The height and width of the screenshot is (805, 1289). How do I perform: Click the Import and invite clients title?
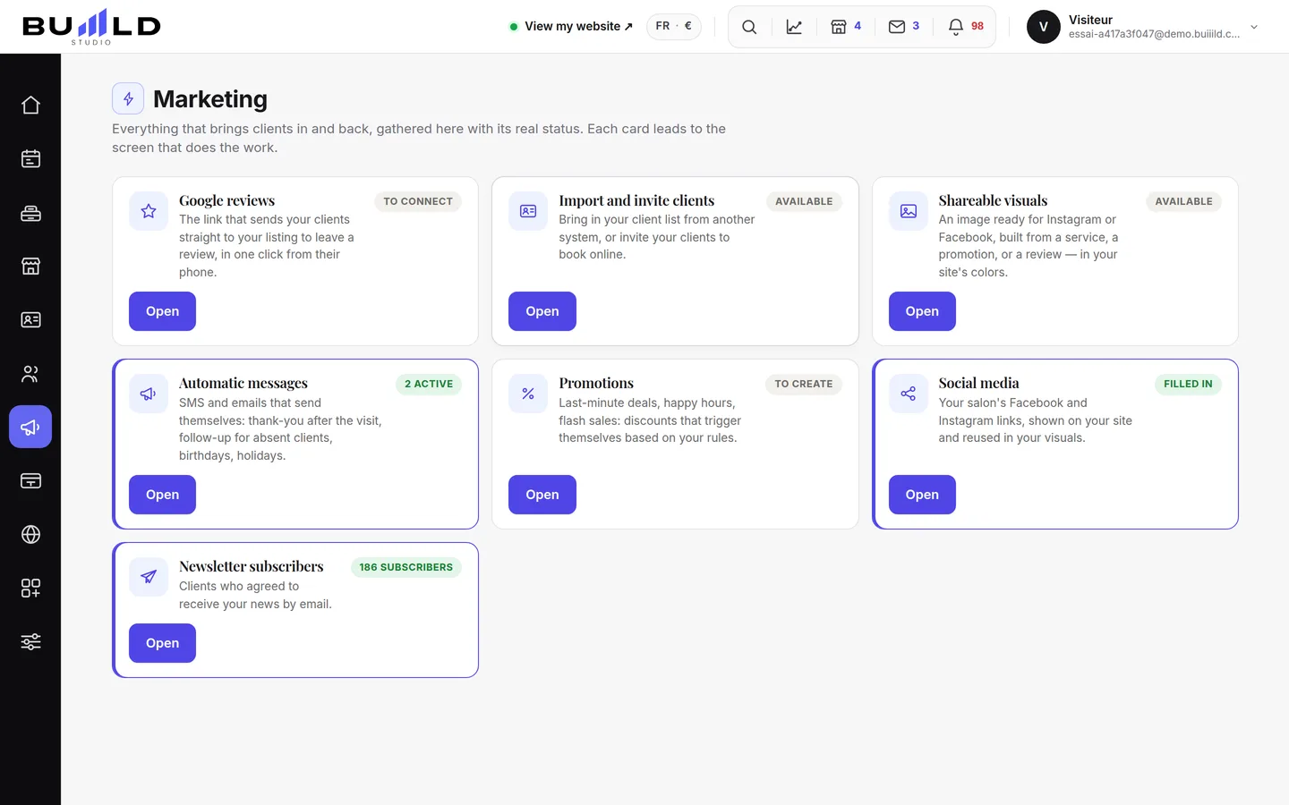tap(636, 200)
